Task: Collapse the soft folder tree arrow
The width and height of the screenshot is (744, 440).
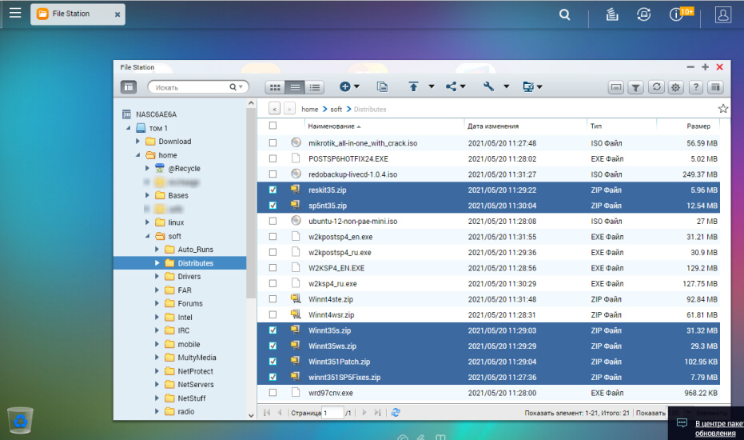Action: click(147, 236)
